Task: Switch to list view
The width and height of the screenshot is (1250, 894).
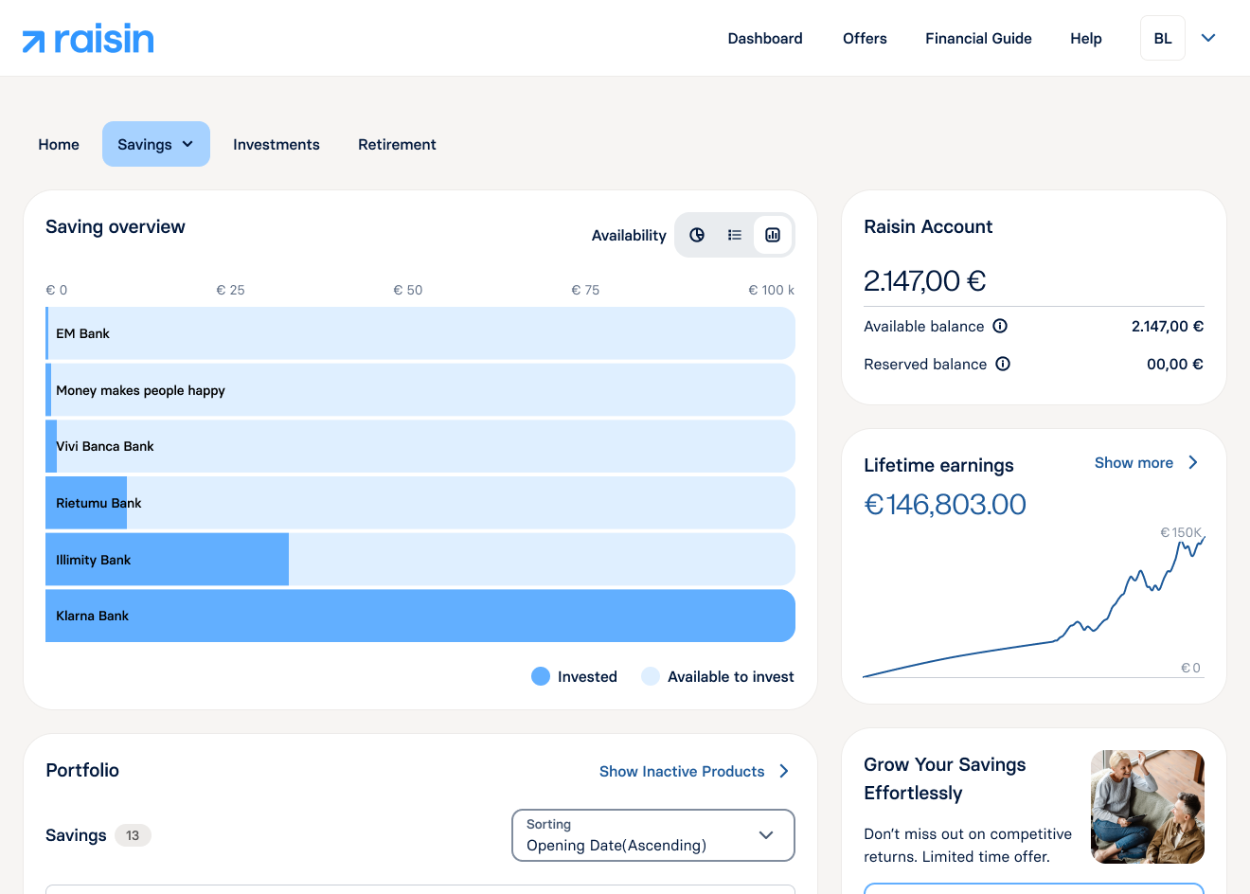Action: coord(735,235)
